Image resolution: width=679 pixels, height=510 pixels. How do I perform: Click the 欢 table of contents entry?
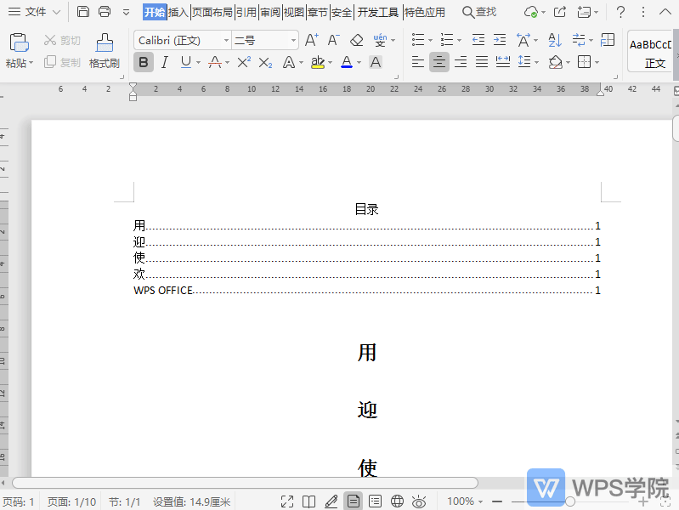[x=366, y=274]
